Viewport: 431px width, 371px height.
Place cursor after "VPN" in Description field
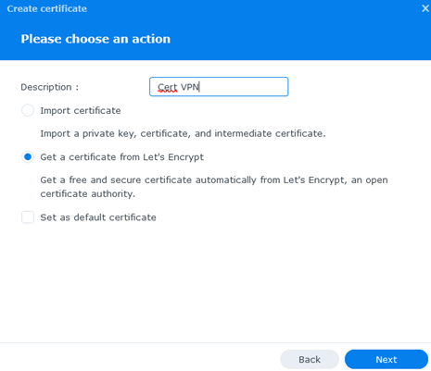[199, 87]
